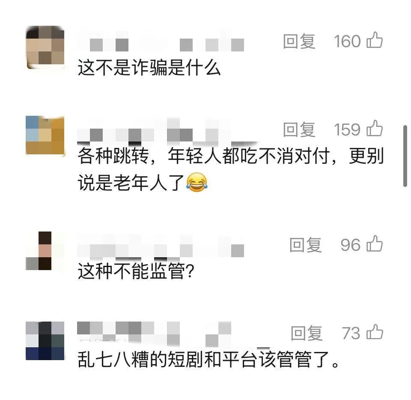Like the comment with 159 likes
This screenshot has height=400, width=411.
point(375,128)
